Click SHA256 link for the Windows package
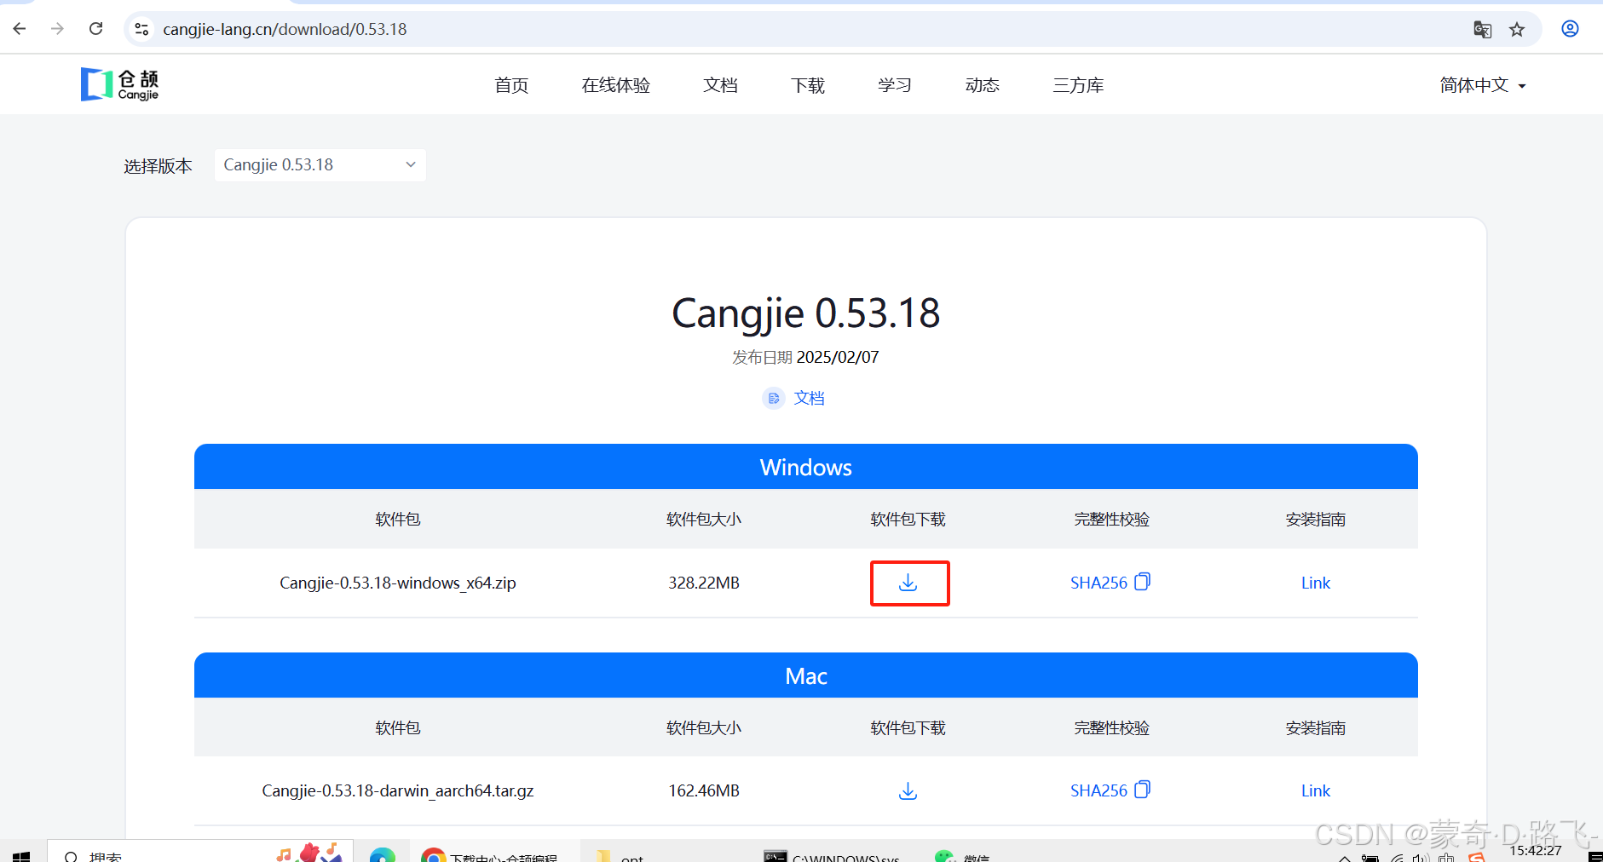 click(1098, 583)
